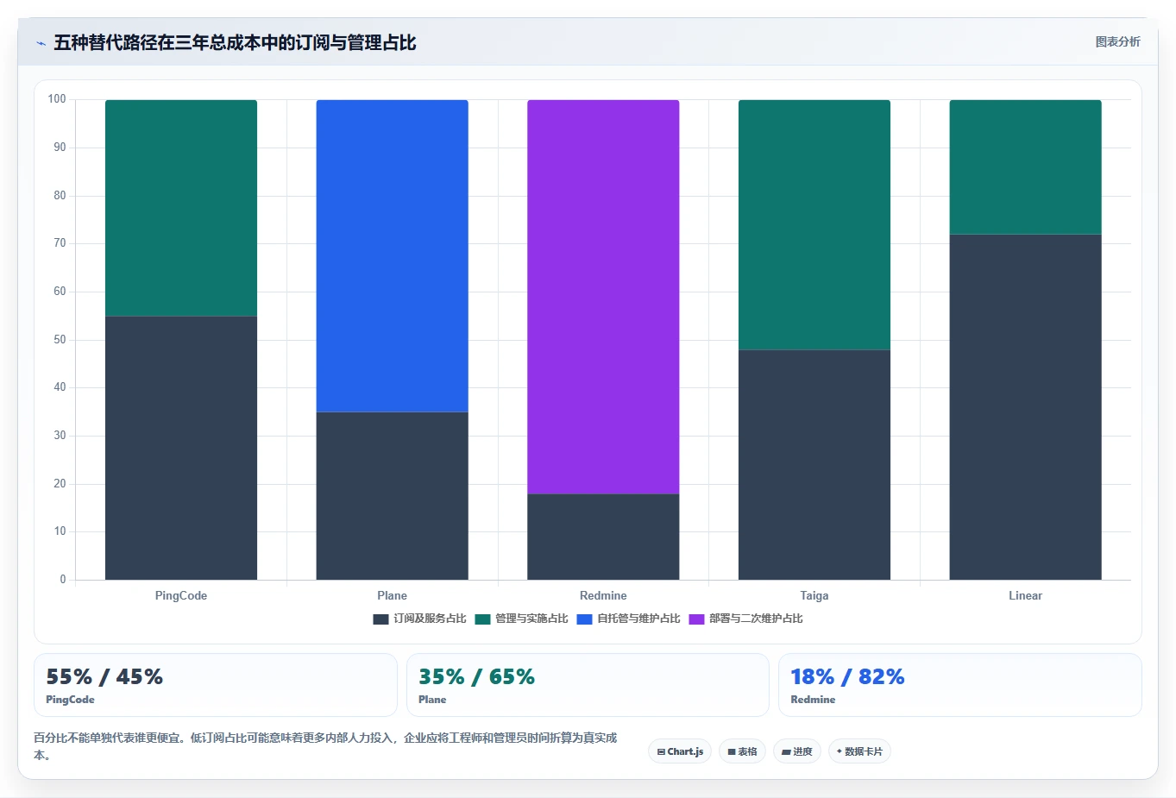1176x798 pixels.
Task: Open the Chart.js tag chip
Action: click(x=680, y=751)
